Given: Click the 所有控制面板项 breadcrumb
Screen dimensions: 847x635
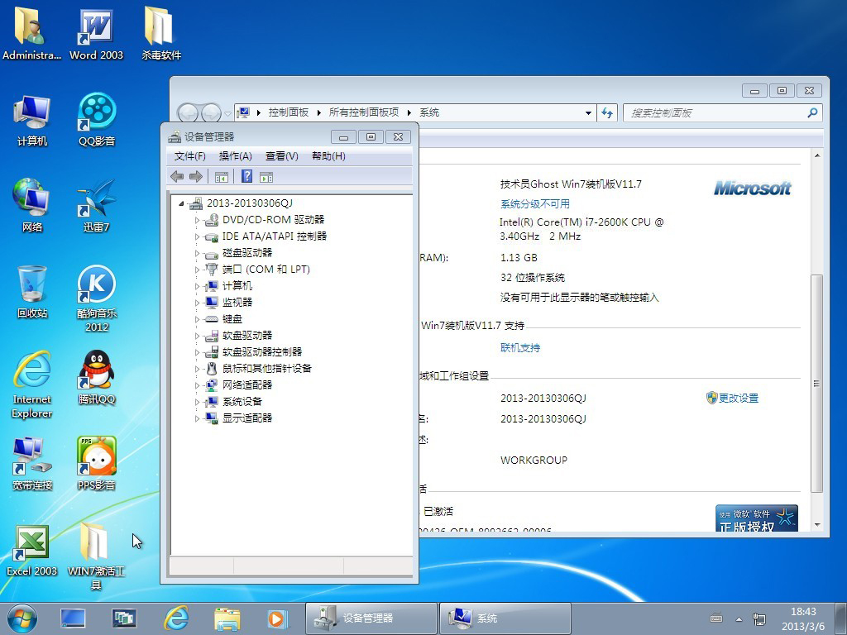Looking at the screenshot, I should click(x=364, y=112).
